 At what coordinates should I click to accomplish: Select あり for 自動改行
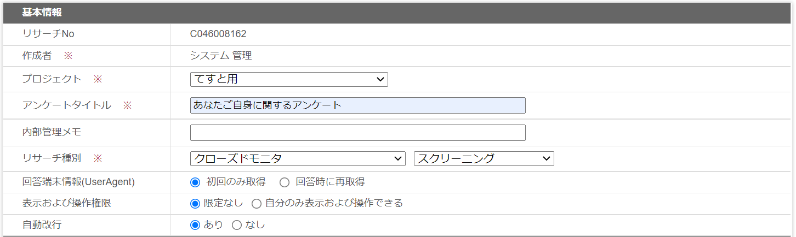click(x=195, y=225)
